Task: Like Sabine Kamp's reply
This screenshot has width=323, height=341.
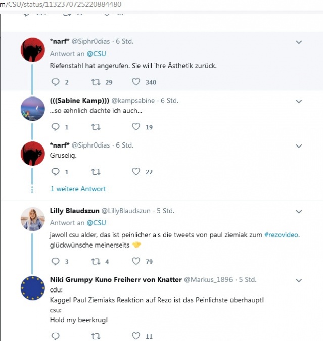Action: click(135, 127)
